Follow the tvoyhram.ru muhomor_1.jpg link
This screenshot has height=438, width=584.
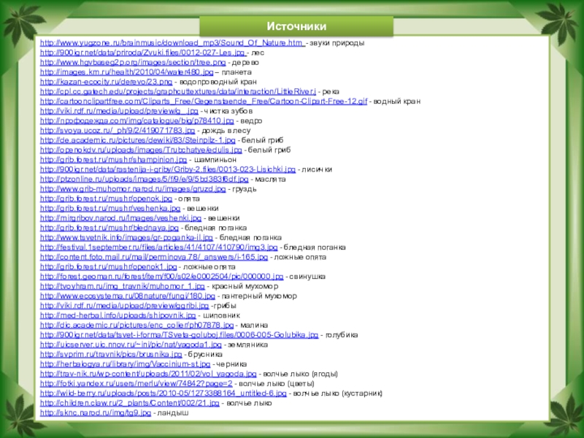[x=123, y=286]
